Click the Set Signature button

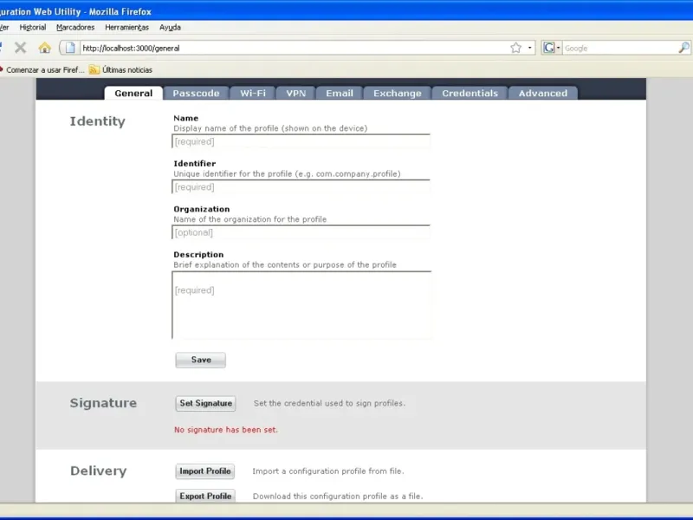click(x=205, y=403)
